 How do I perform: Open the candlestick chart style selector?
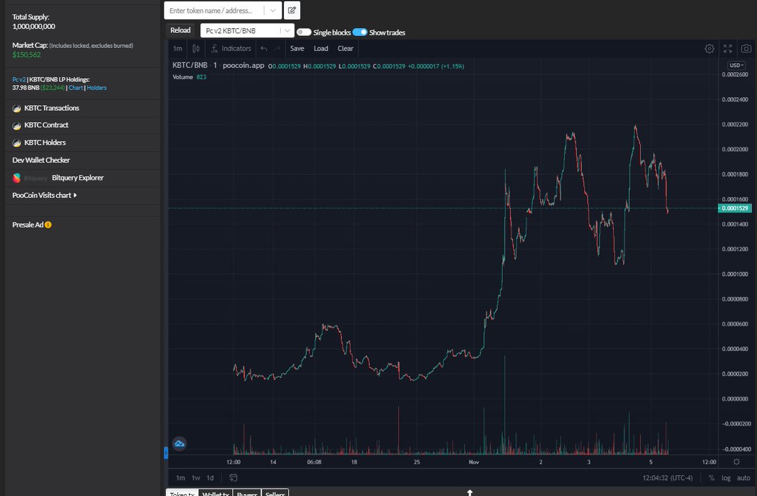pyautogui.click(x=196, y=49)
